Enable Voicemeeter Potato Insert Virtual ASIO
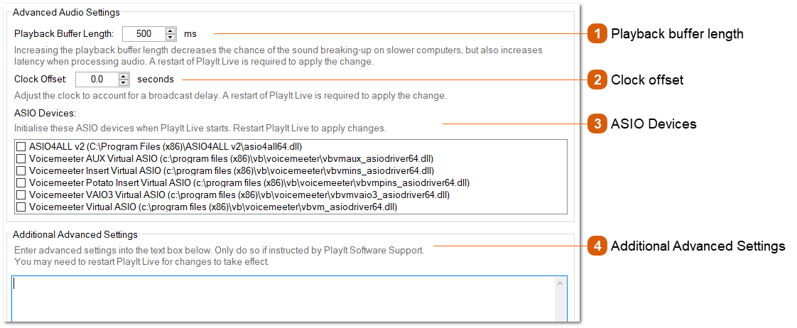This screenshot has height=328, width=797. click(21, 182)
